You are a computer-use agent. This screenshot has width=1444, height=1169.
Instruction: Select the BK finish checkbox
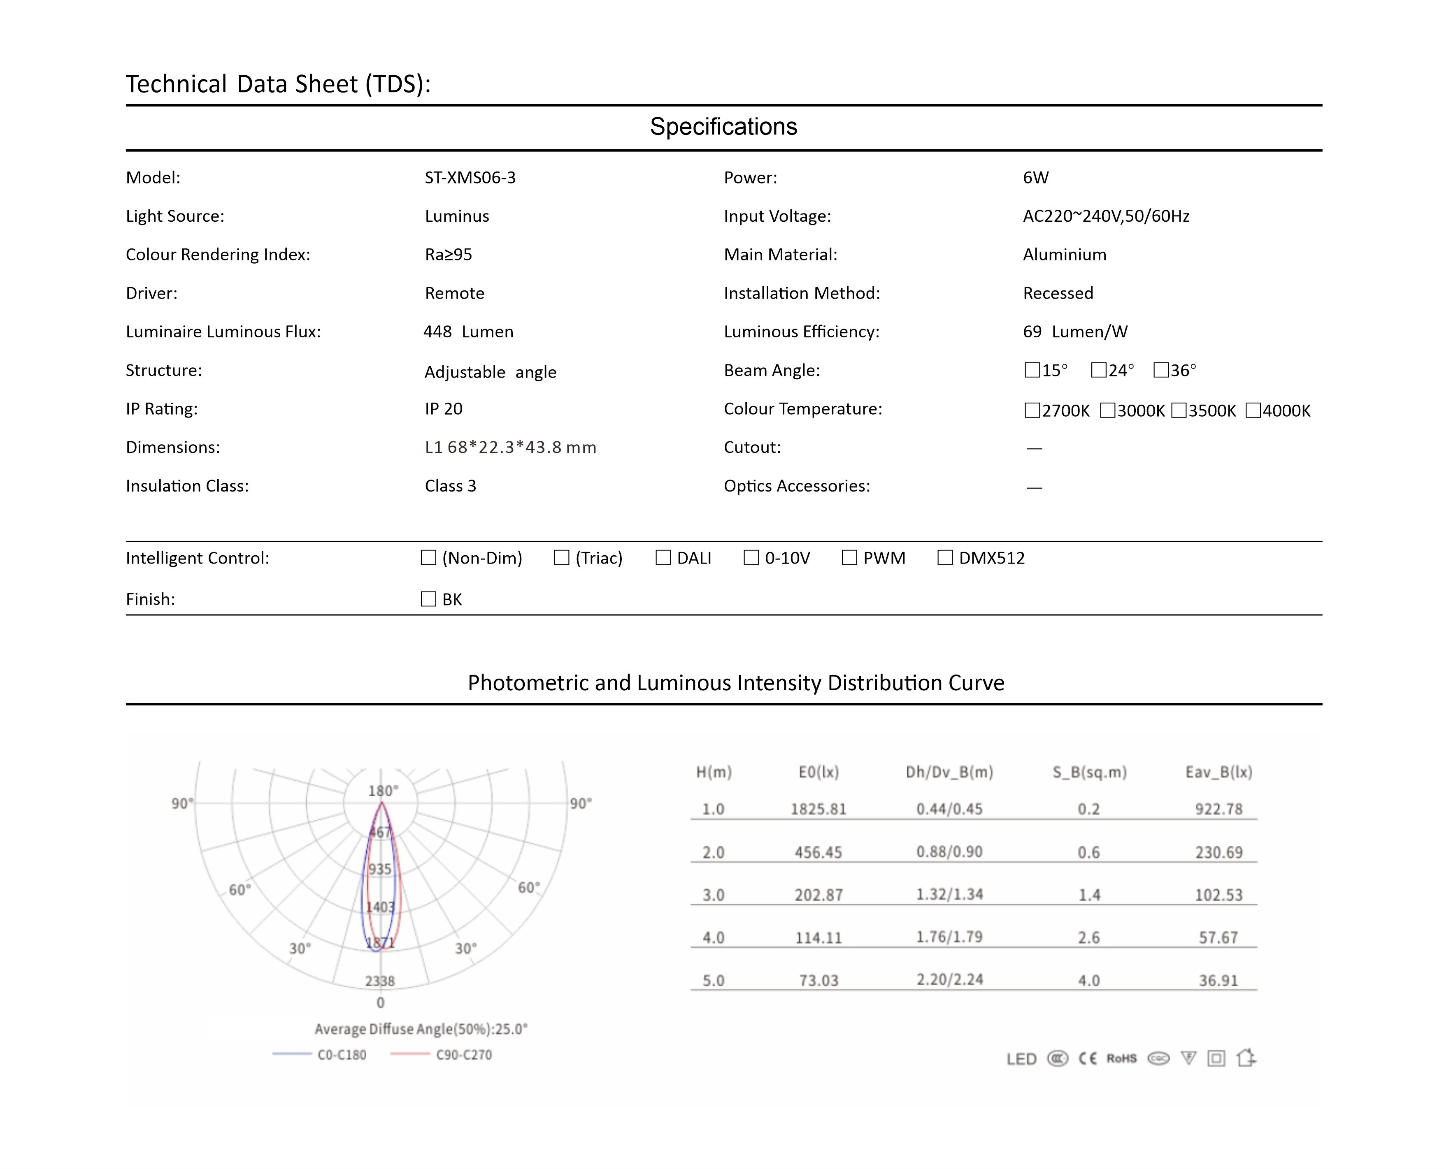(428, 599)
